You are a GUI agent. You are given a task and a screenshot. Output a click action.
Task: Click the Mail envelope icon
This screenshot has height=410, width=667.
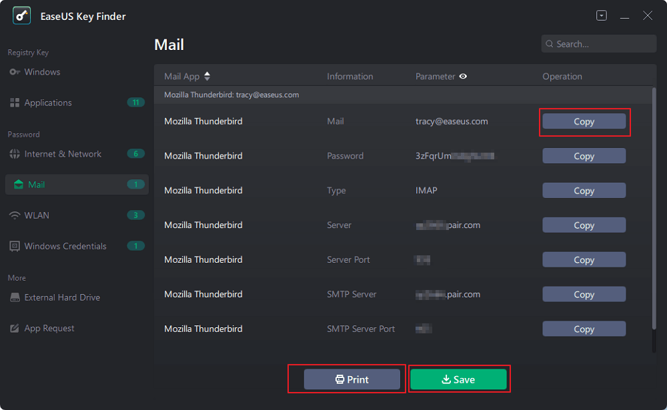coord(18,185)
